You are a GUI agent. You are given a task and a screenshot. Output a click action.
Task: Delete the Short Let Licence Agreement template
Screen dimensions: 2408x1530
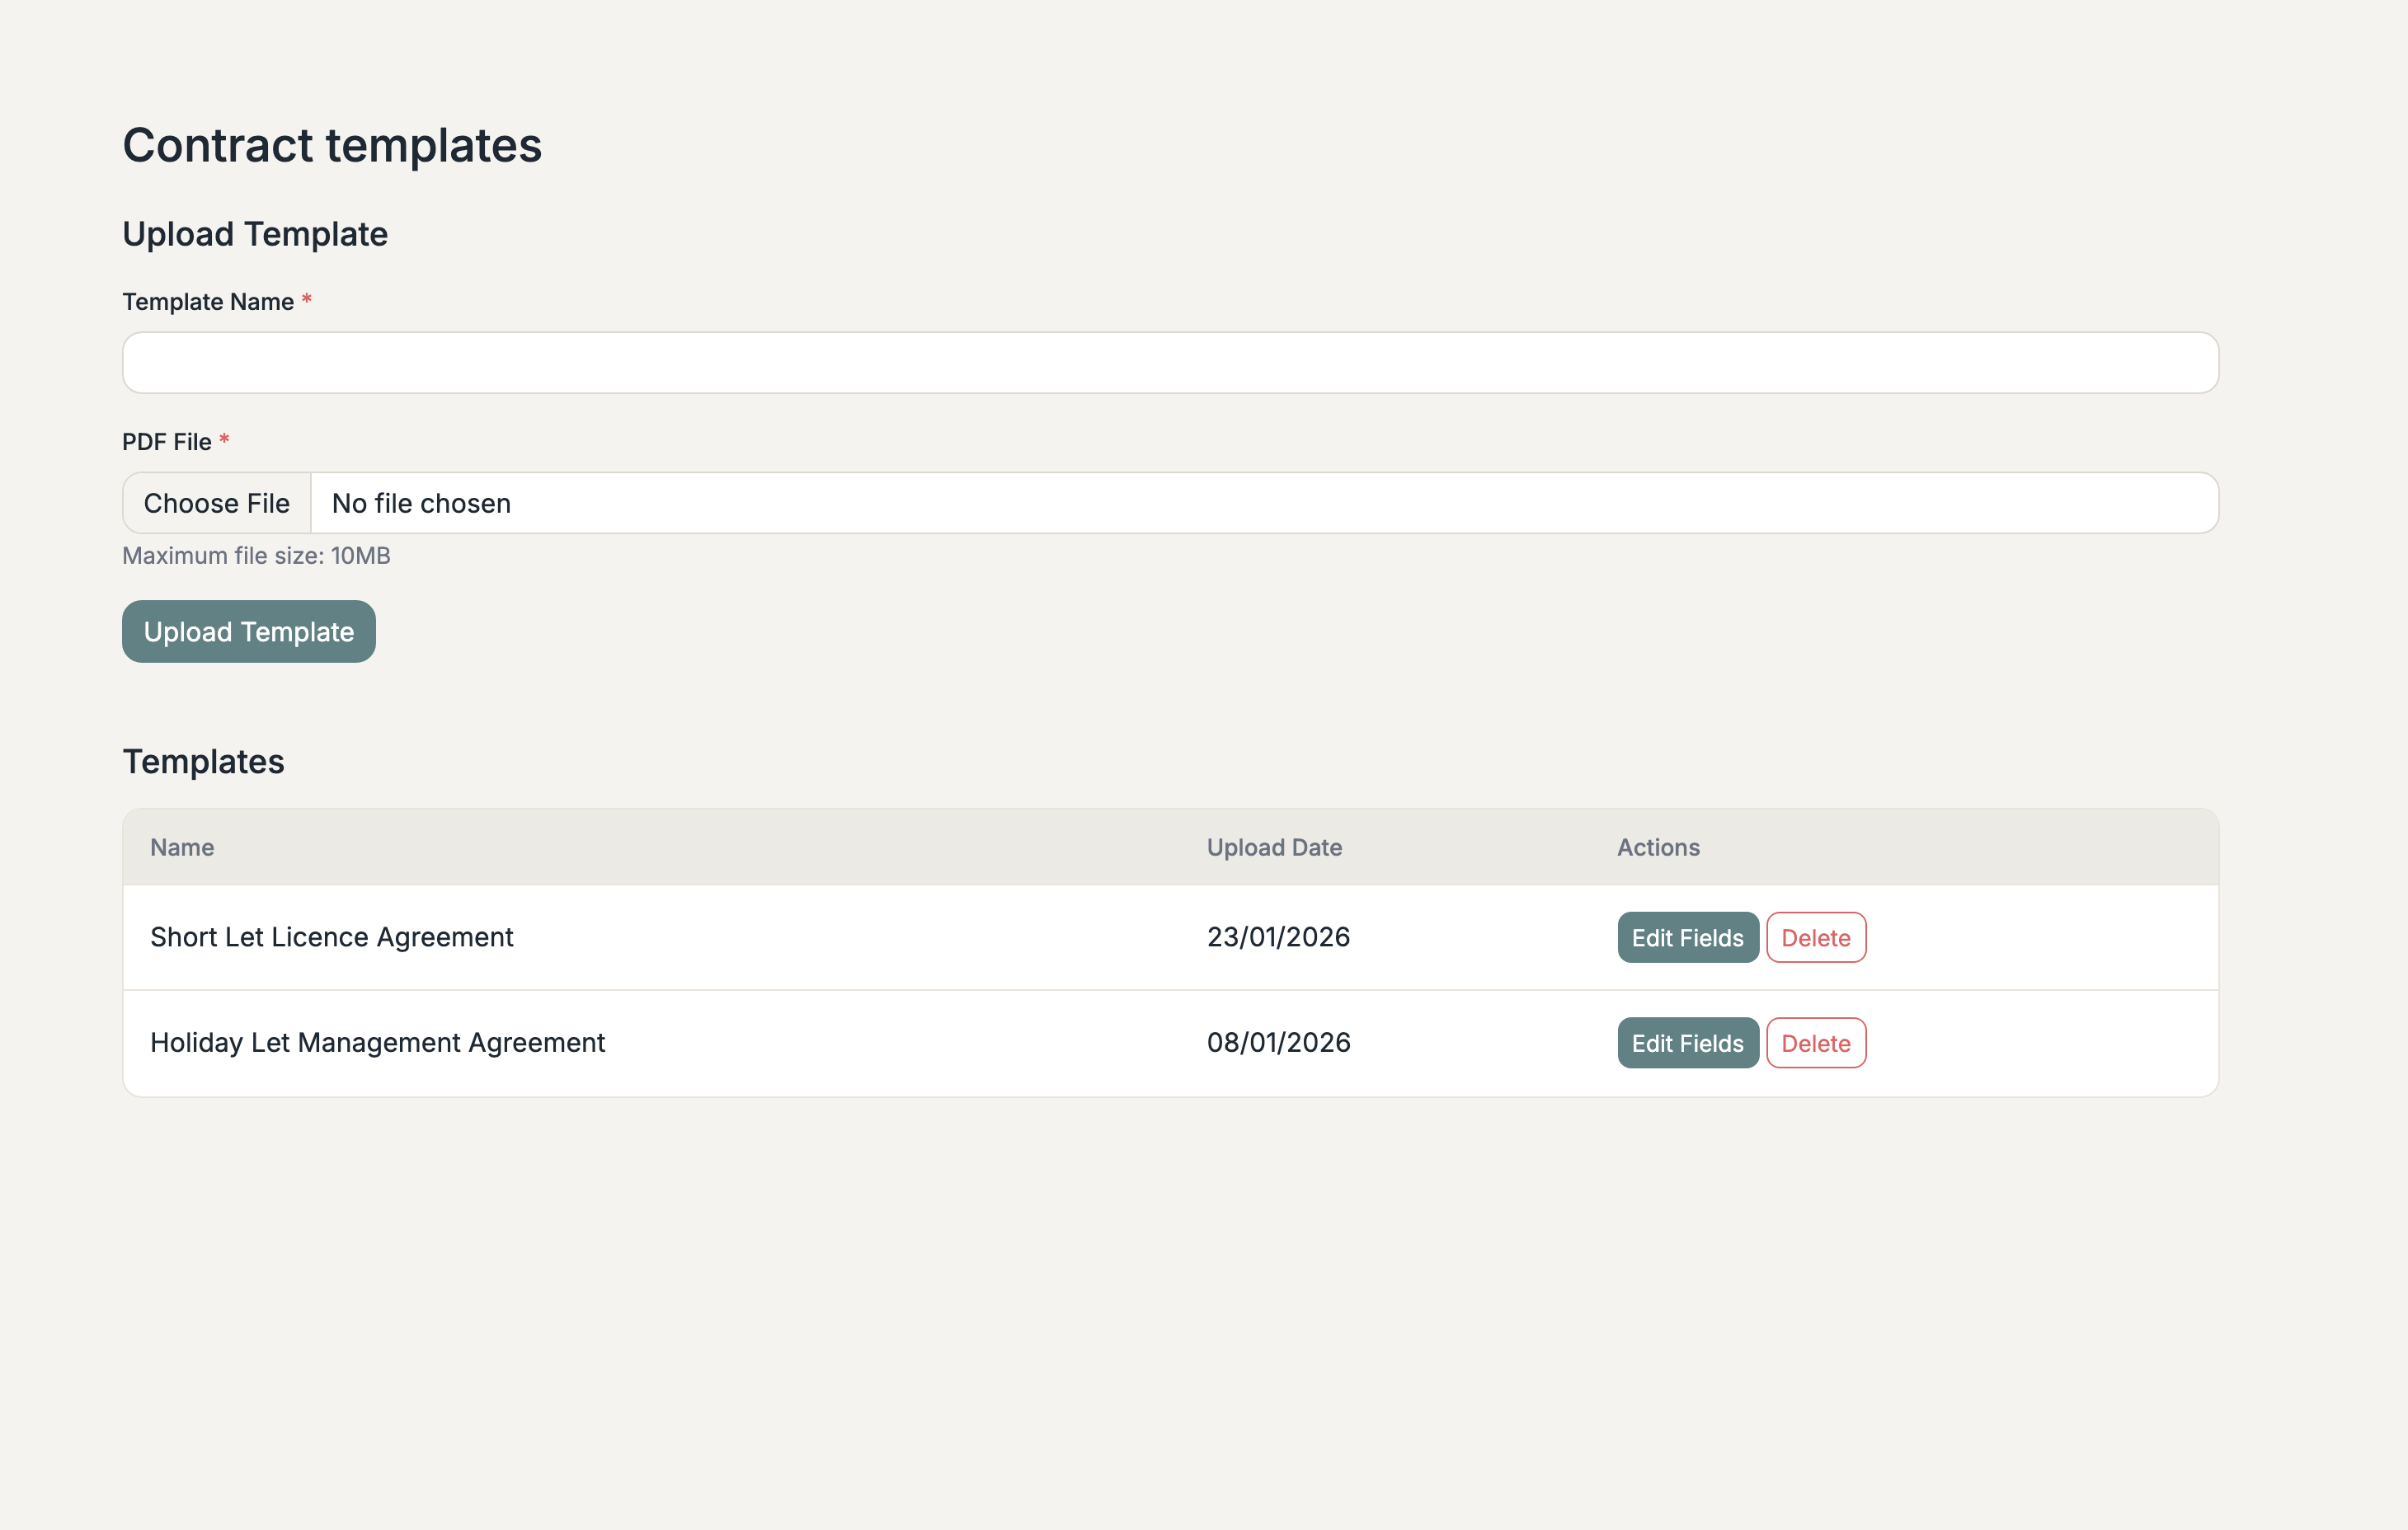(x=1816, y=937)
